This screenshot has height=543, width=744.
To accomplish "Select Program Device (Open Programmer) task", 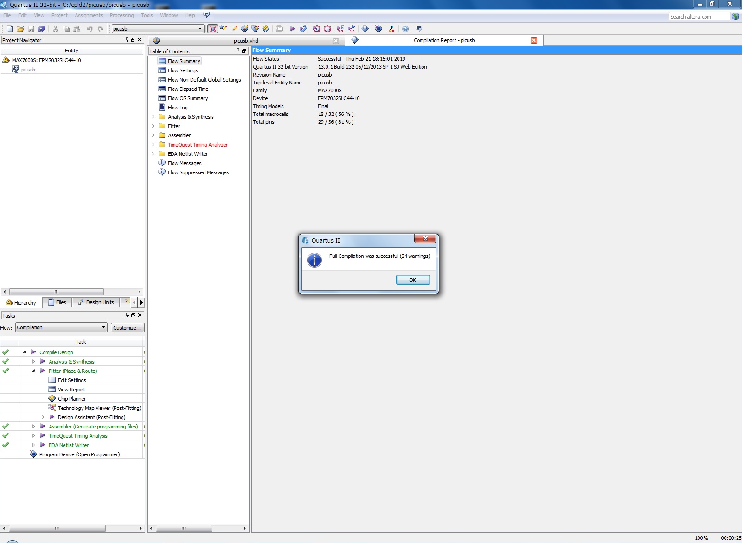I will [x=79, y=454].
